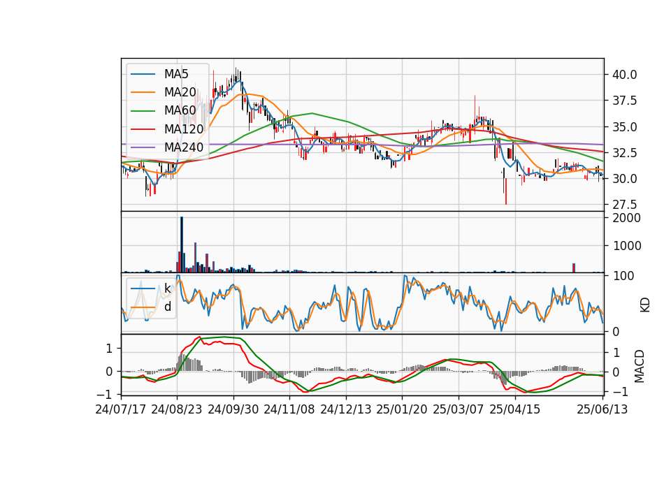671x482 pixels.
Task: Click the MACD axis title
Action: pos(640,366)
